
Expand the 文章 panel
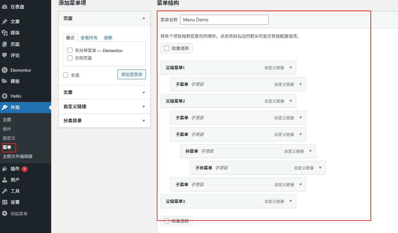(x=104, y=92)
